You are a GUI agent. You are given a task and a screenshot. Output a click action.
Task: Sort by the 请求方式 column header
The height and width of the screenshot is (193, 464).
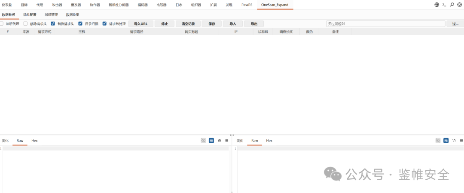44,32
